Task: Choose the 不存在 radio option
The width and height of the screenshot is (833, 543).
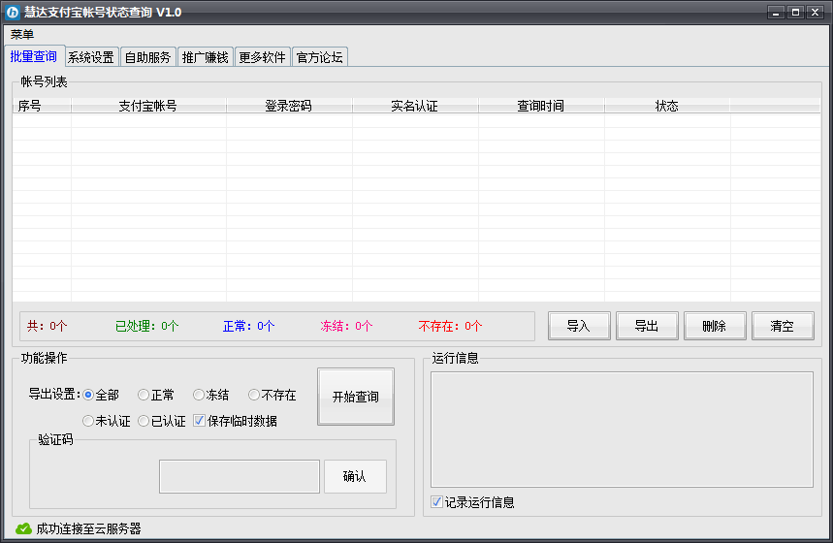Action: [254, 395]
